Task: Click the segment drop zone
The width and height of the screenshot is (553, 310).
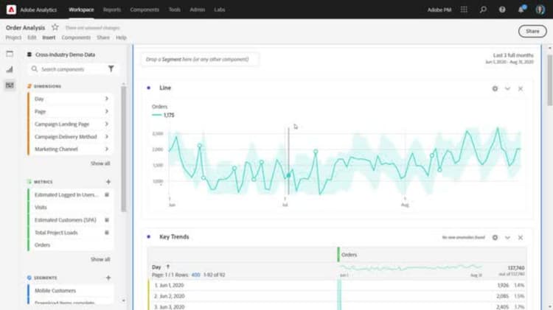Action: (199, 59)
